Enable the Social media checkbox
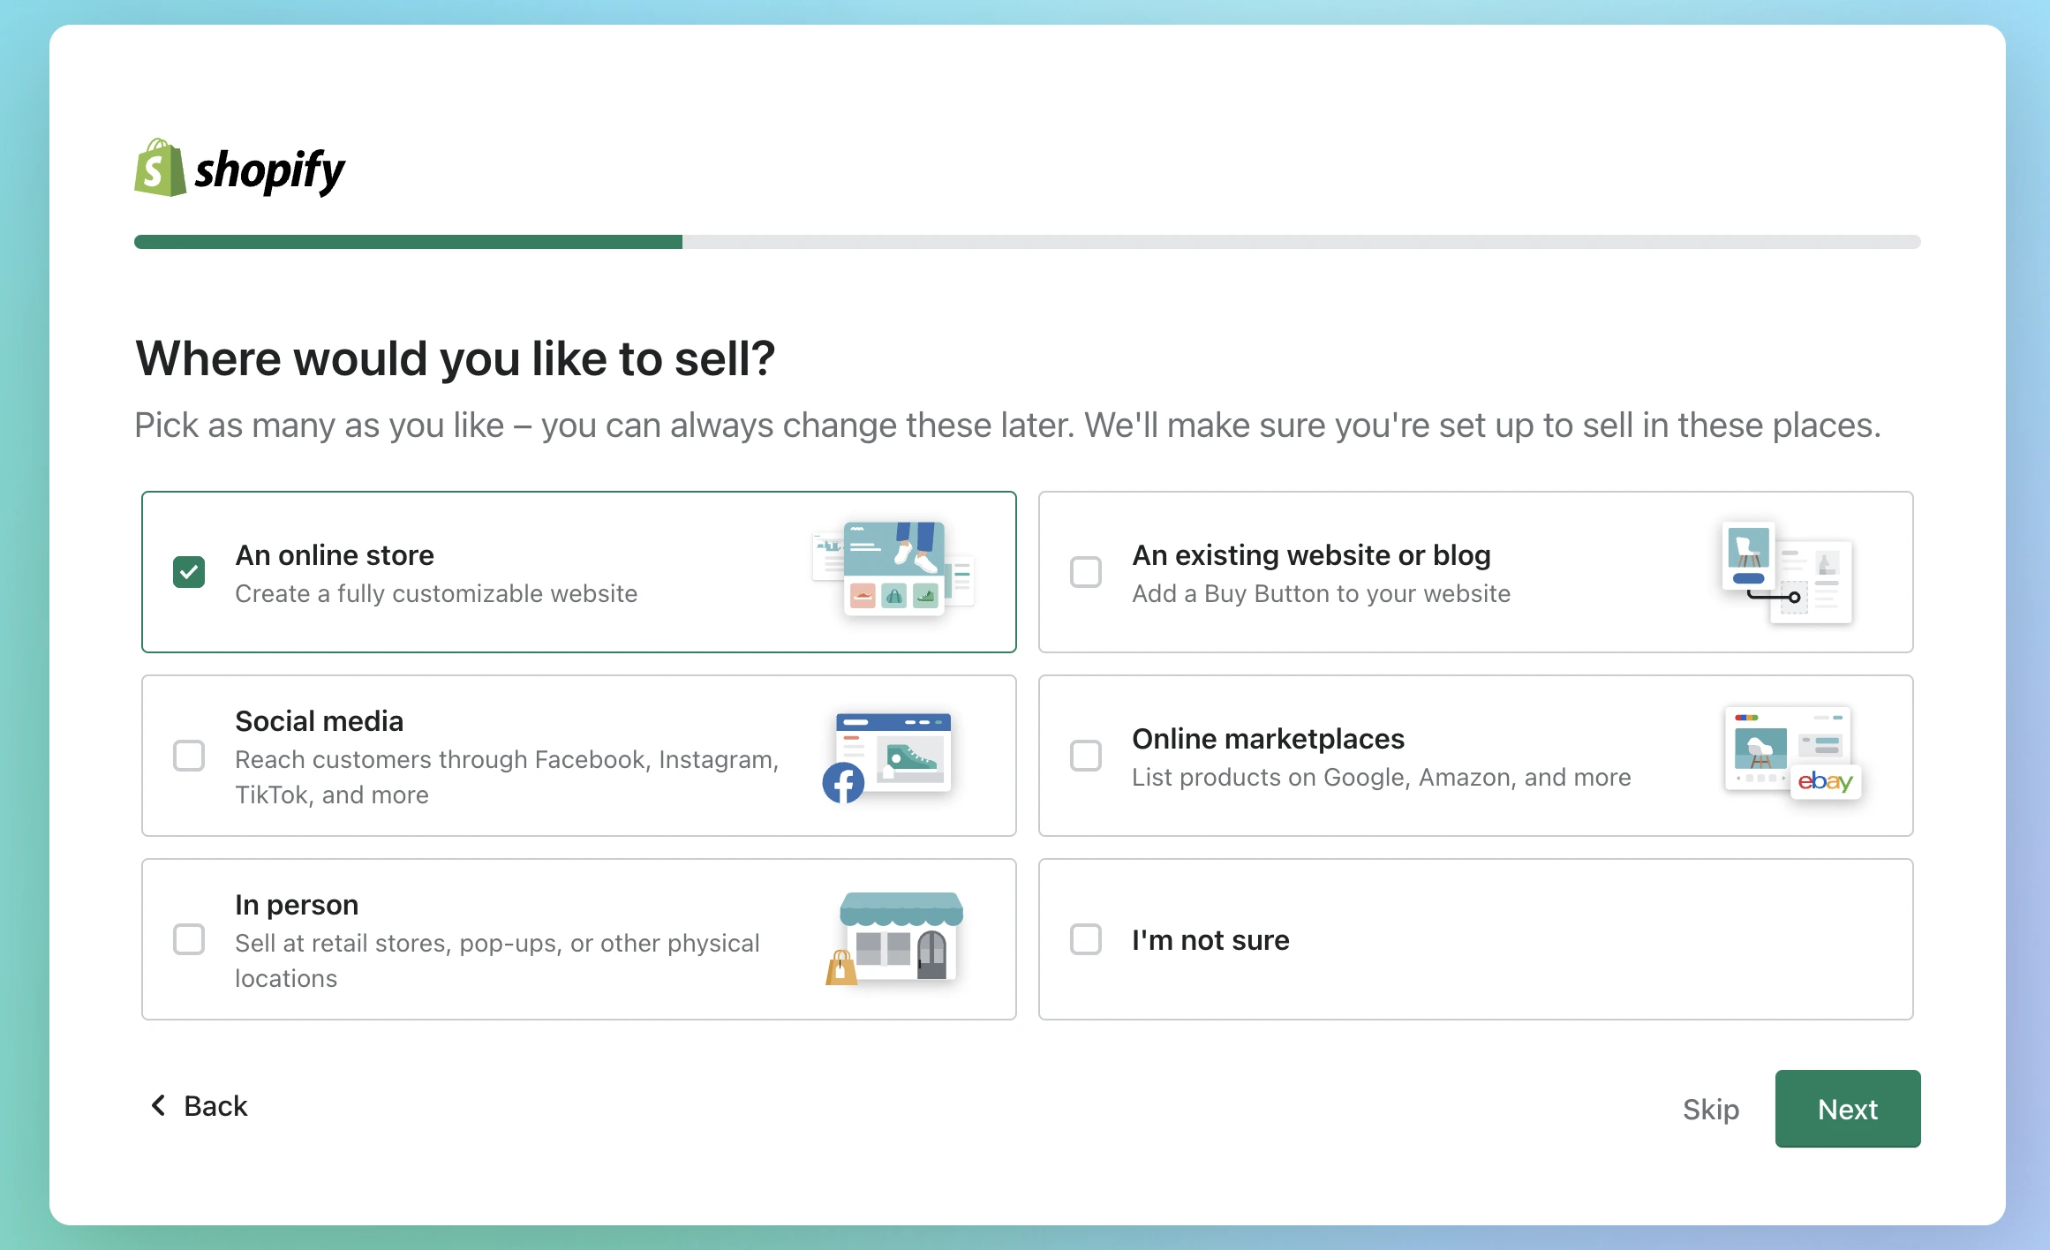2050x1250 pixels. click(189, 756)
